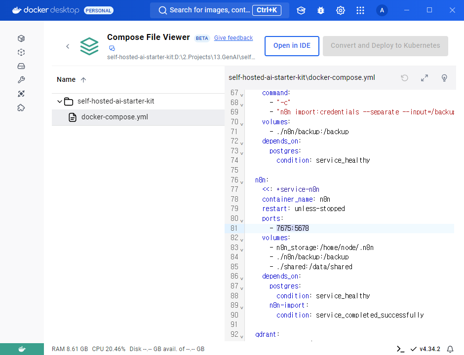Select self-hosted-ai-starter-kit folder row

pyautogui.click(x=138, y=102)
